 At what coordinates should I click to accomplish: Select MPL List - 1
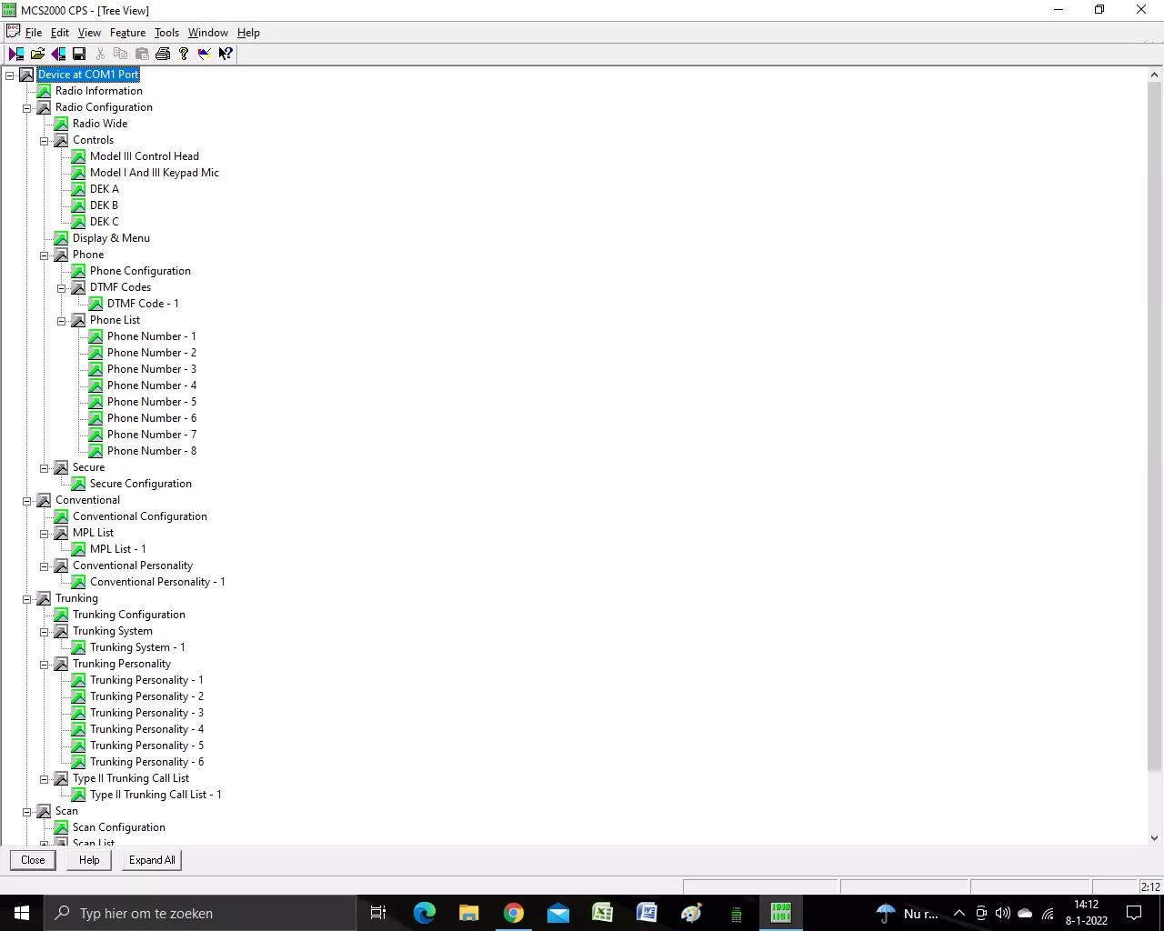point(118,549)
